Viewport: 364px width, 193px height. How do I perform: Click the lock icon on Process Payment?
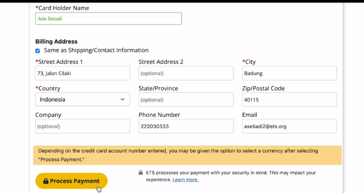pos(46,181)
